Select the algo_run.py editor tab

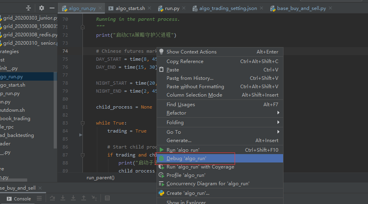pyautogui.click(x=82, y=8)
